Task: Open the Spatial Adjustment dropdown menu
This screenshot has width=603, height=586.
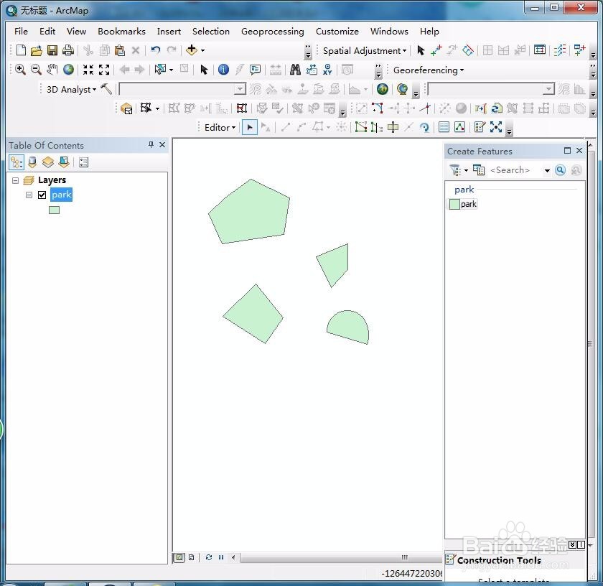Action: [365, 51]
